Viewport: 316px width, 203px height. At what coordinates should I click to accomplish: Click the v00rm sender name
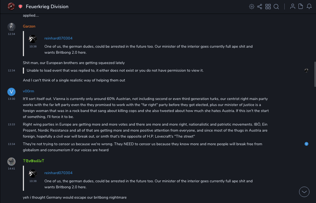pyautogui.click(x=28, y=91)
